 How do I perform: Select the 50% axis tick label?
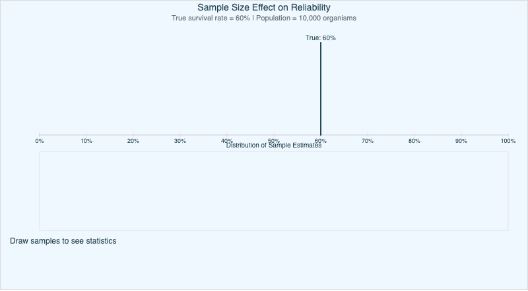tap(274, 140)
